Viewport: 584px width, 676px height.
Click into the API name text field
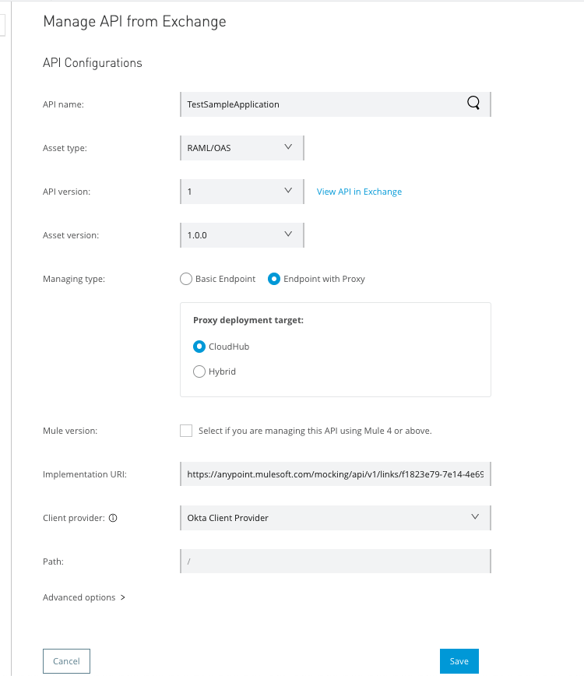(x=319, y=104)
